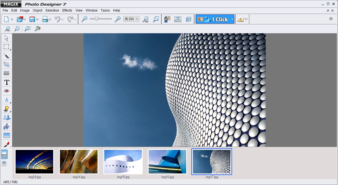Click the restore document window button
Viewport: 338px width, 185px height.
328,10
